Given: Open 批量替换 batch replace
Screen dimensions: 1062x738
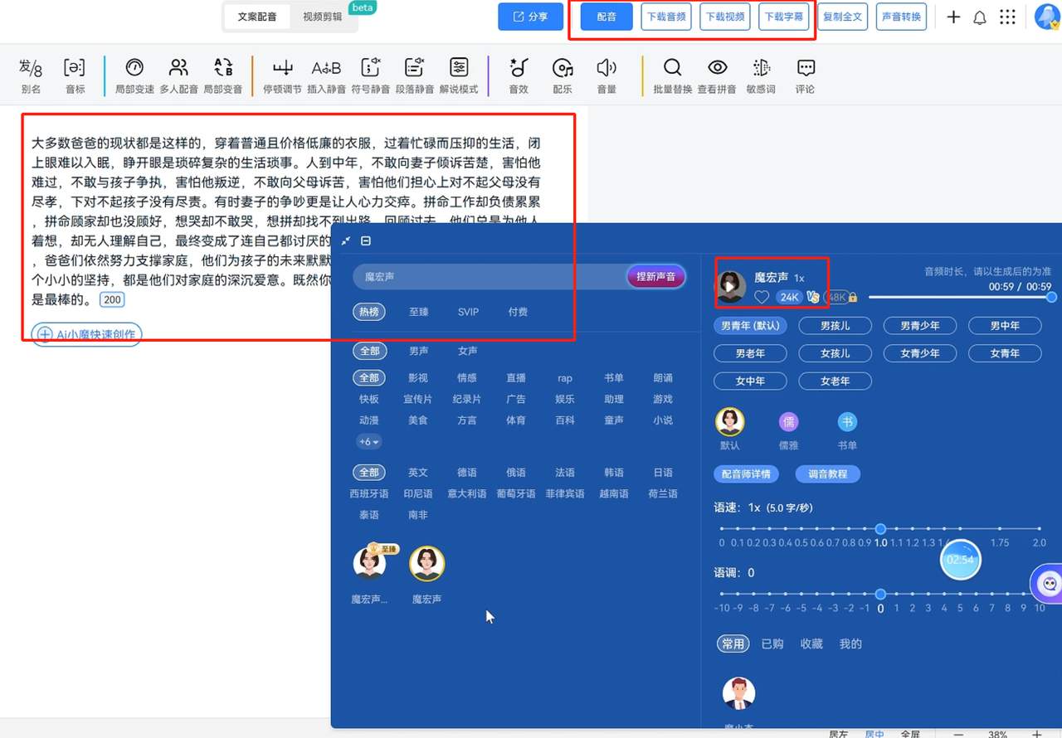Looking at the screenshot, I should 673,75.
